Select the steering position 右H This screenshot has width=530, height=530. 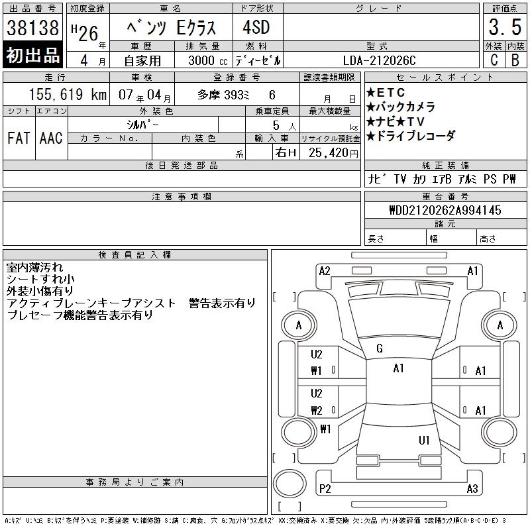[x=286, y=153]
